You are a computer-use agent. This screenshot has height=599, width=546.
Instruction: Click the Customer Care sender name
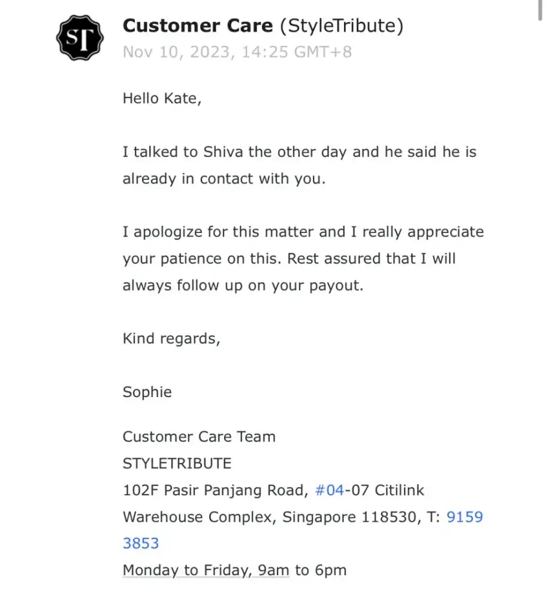(x=198, y=26)
